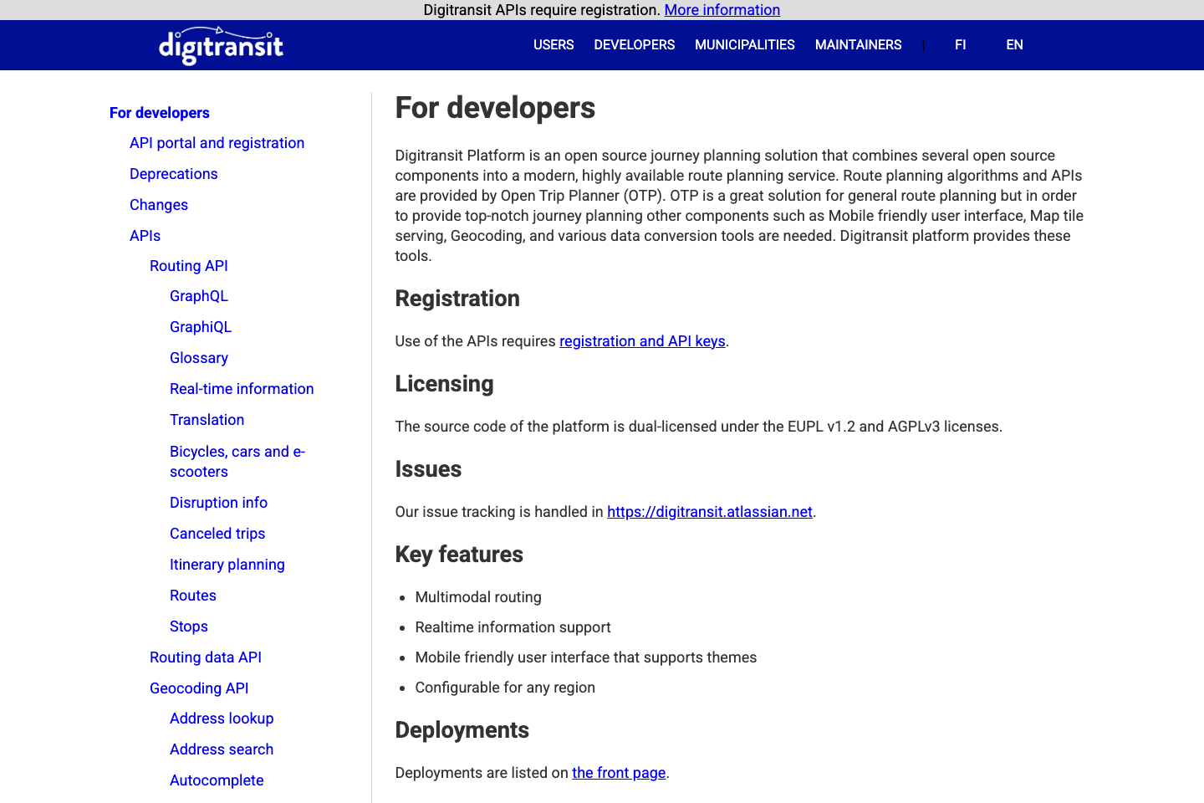The width and height of the screenshot is (1204, 803).
Task: Open API portal and registration page
Action: point(217,142)
